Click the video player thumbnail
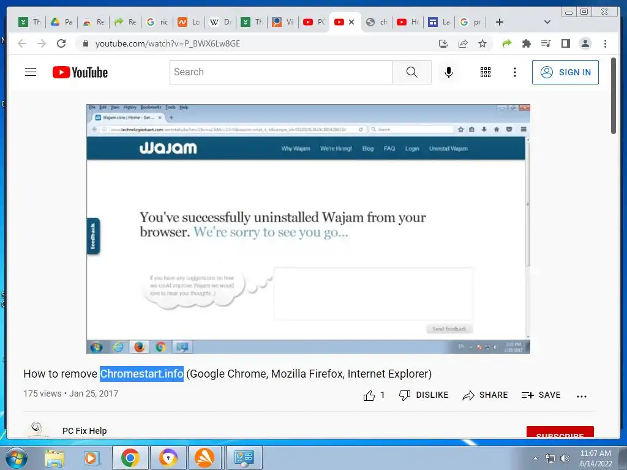The width and height of the screenshot is (627, 470). [309, 229]
